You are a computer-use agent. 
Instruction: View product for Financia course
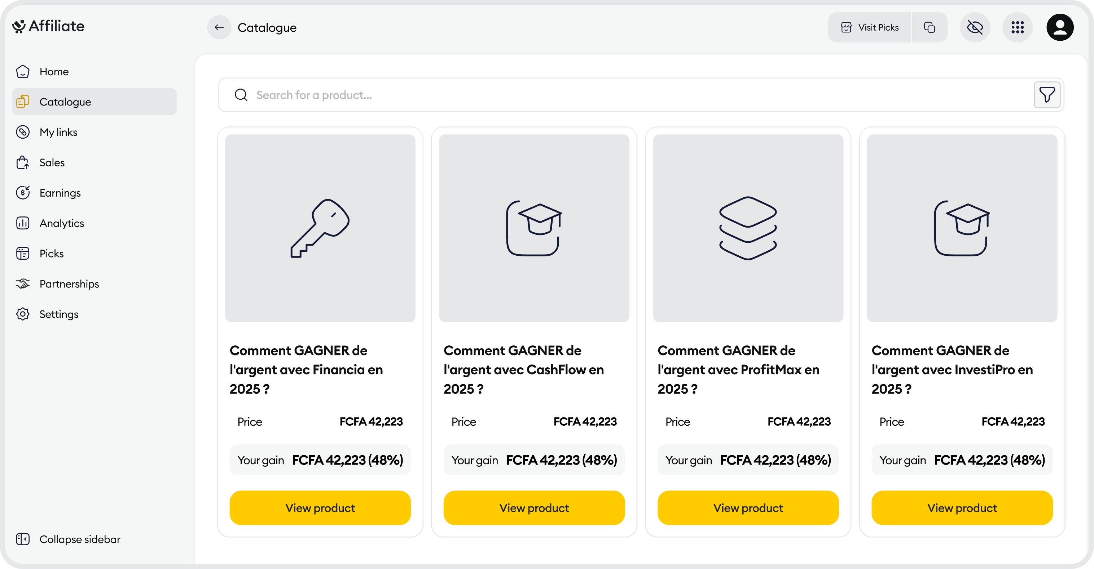pos(320,508)
